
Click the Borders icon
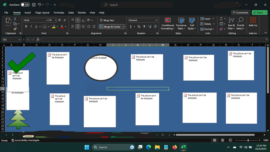45,27
